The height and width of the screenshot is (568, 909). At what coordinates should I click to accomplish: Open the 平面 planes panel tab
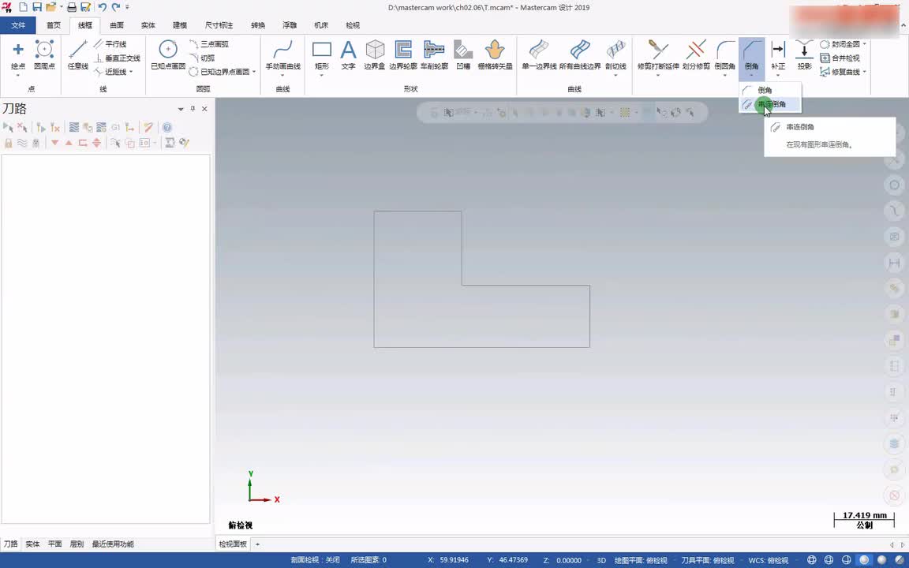[x=54, y=544]
